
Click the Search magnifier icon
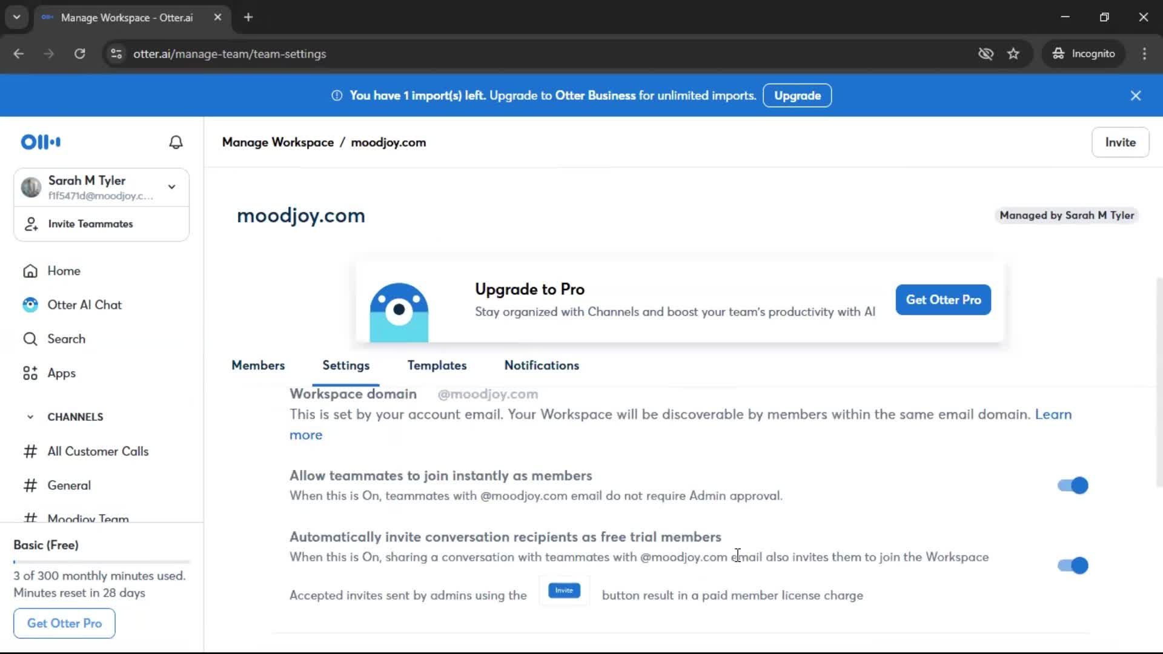[x=30, y=339]
